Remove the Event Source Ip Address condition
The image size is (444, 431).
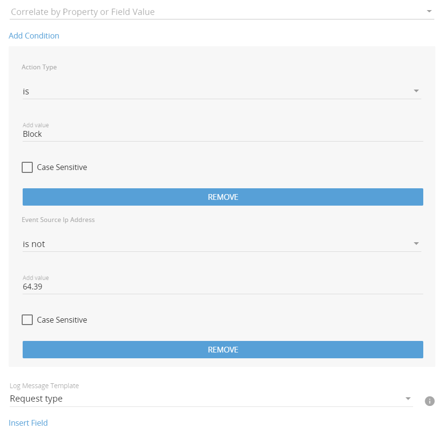[223, 350]
